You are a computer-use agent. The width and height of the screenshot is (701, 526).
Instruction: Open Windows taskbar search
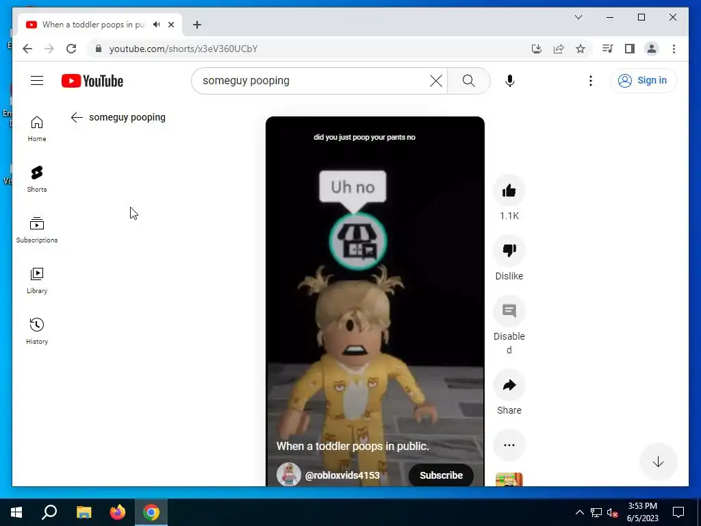[x=49, y=512]
